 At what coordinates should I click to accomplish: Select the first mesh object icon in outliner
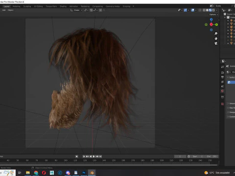pyautogui.click(x=231, y=24)
